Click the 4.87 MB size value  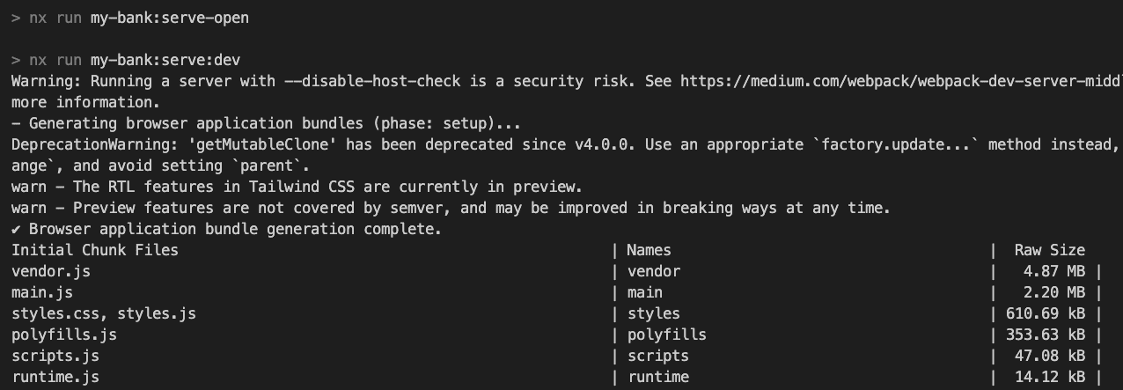click(x=1053, y=271)
